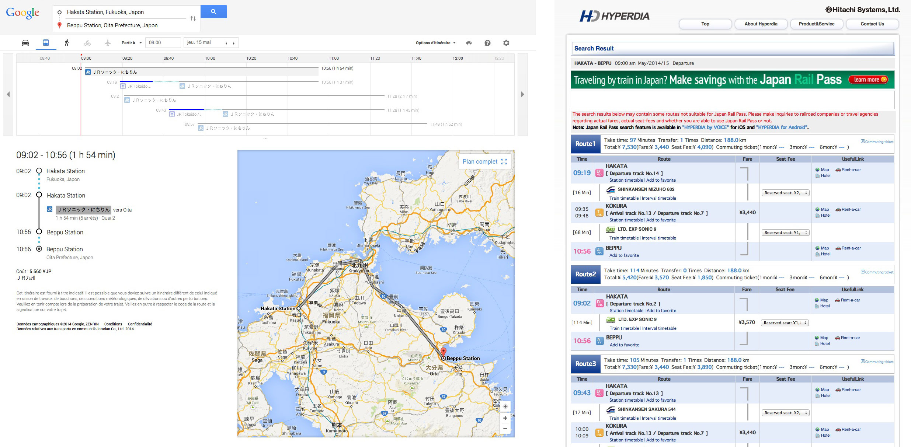
Task: Open the Contact Us tab
Action: click(x=872, y=24)
